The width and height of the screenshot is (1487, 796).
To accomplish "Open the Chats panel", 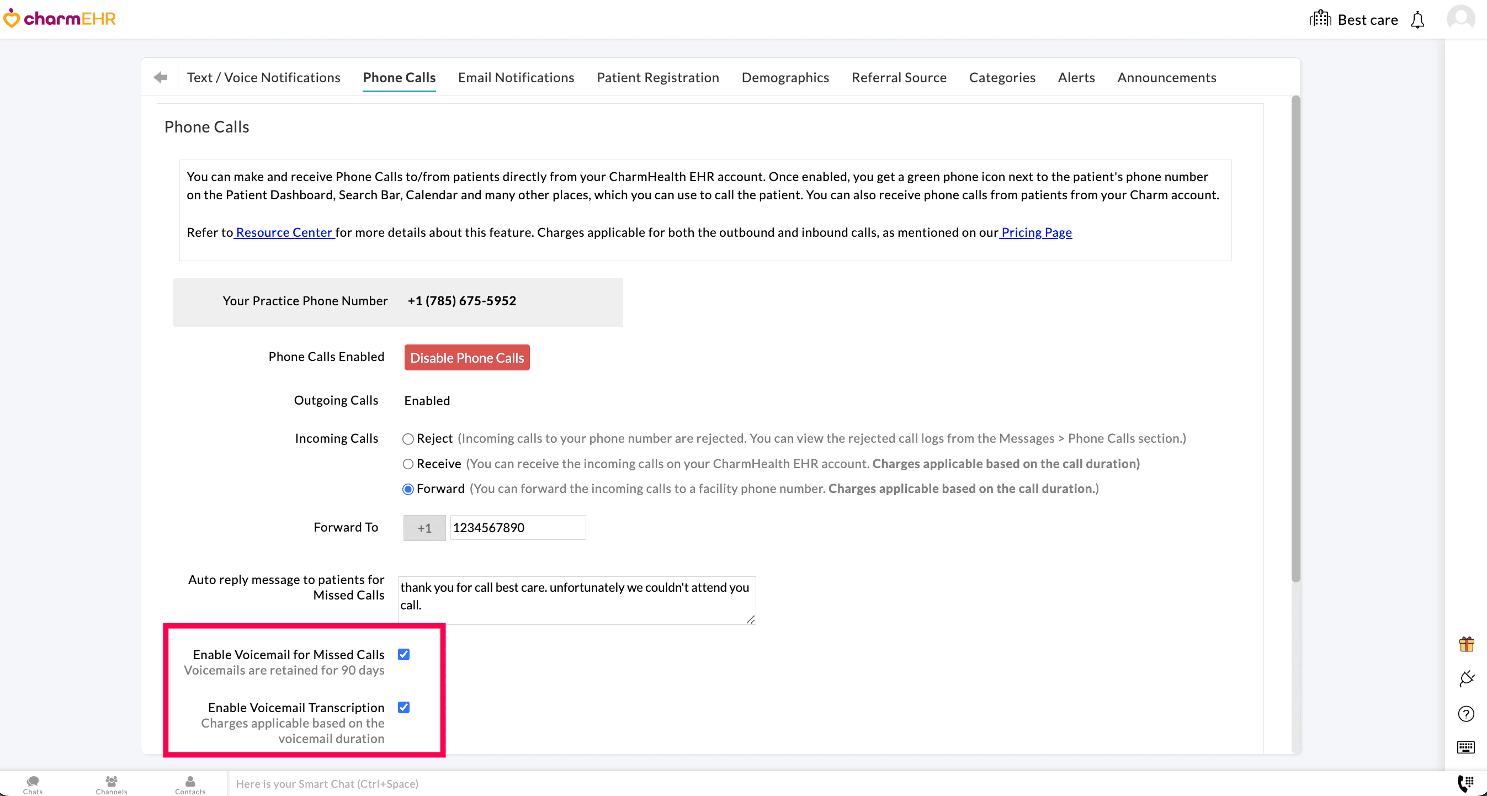I will (33, 783).
